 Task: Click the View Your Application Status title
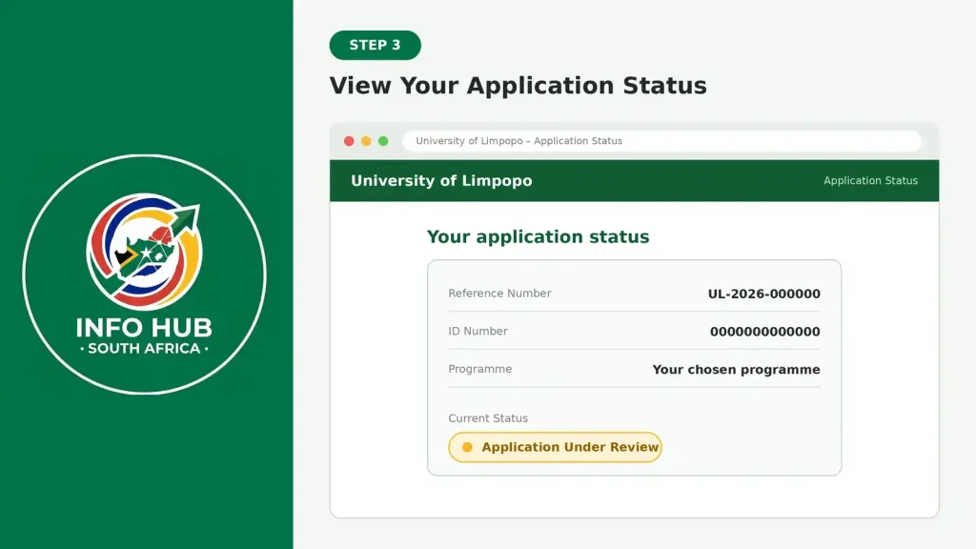pos(518,86)
